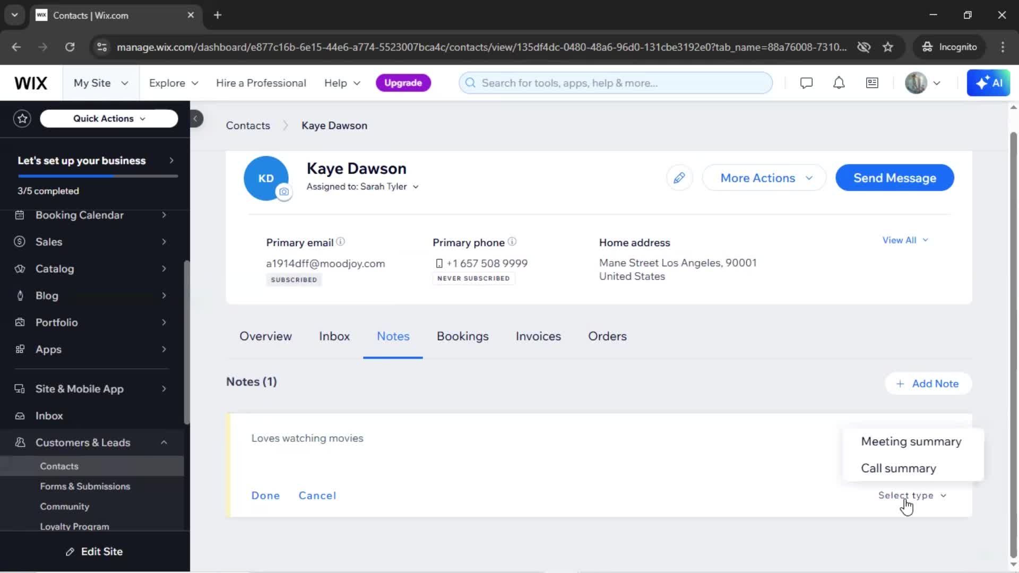This screenshot has width=1019, height=573.
Task: Open the My Site dropdown
Action: tap(101, 83)
